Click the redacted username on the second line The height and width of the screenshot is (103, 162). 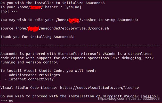(x=36, y=7)
